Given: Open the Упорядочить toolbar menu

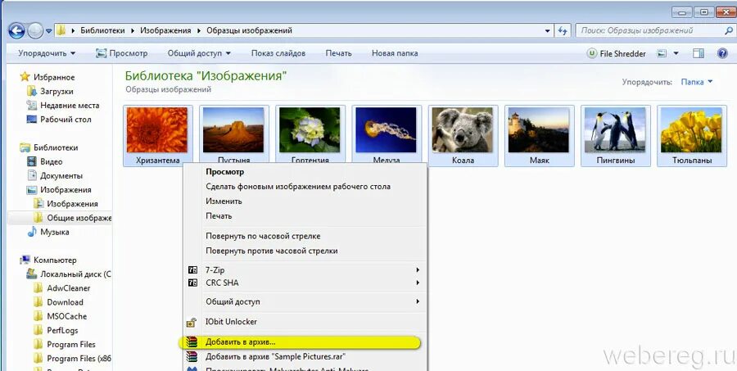Looking at the screenshot, I should [x=47, y=53].
